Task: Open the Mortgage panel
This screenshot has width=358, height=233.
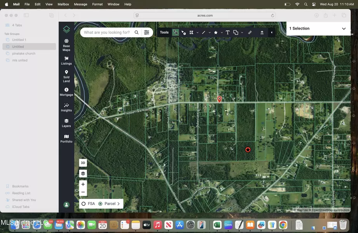Action: click(66, 92)
